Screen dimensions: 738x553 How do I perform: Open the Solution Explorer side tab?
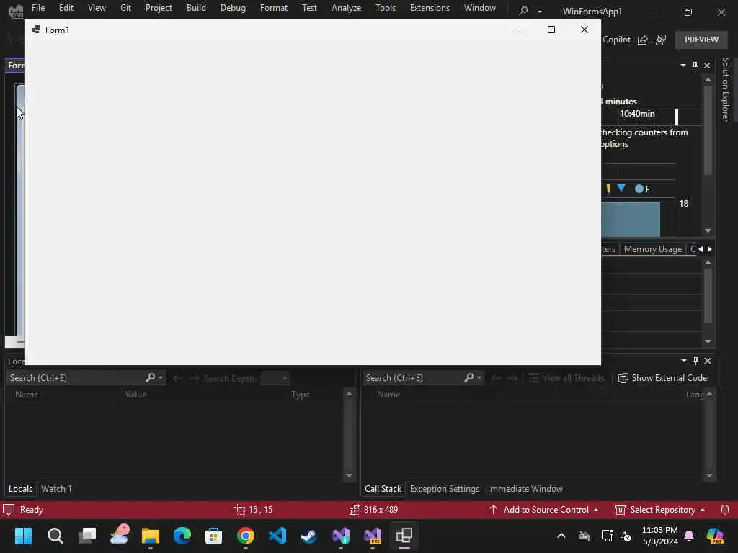(x=726, y=89)
